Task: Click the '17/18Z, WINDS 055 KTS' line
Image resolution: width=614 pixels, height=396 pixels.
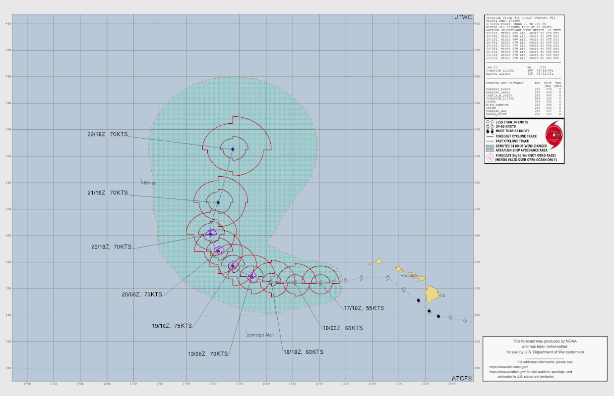Action: (523, 34)
